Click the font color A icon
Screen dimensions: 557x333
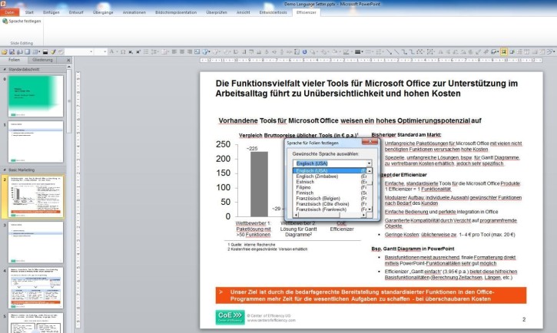(x=111, y=51)
